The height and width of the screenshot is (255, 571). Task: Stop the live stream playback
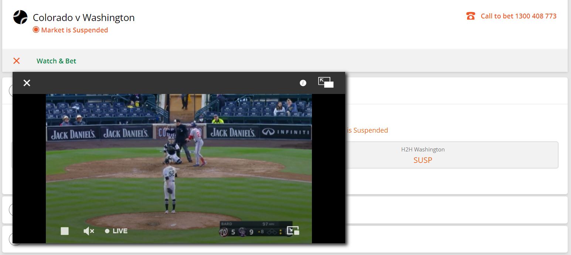click(x=65, y=231)
